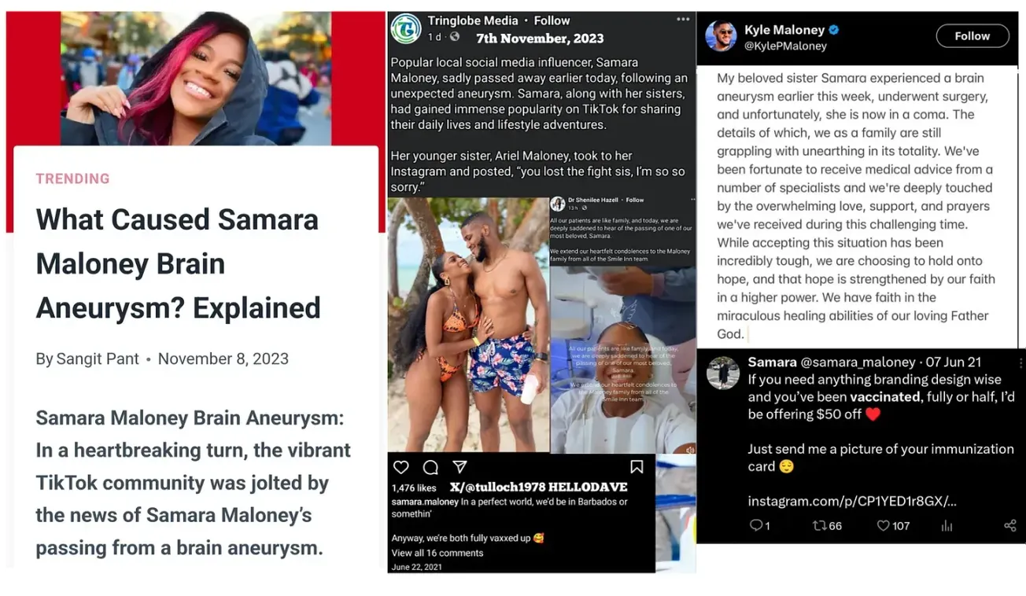This screenshot has width=1026, height=596.
Task: Open author Sangit Pant's page
Action: (98, 359)
